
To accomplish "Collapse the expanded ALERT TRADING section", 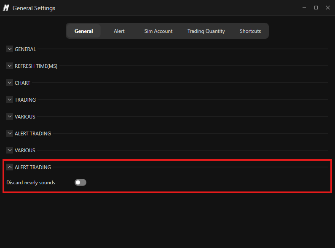I will point(10,167).
